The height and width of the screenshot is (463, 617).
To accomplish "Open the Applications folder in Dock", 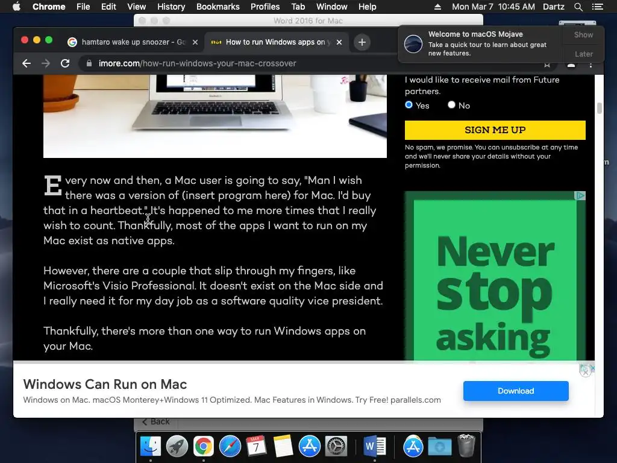I will (413, 447).
